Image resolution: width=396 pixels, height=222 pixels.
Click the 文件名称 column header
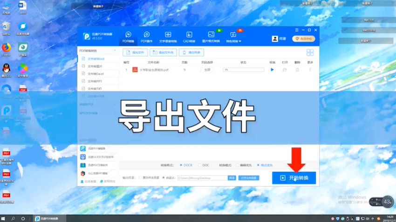153,62
